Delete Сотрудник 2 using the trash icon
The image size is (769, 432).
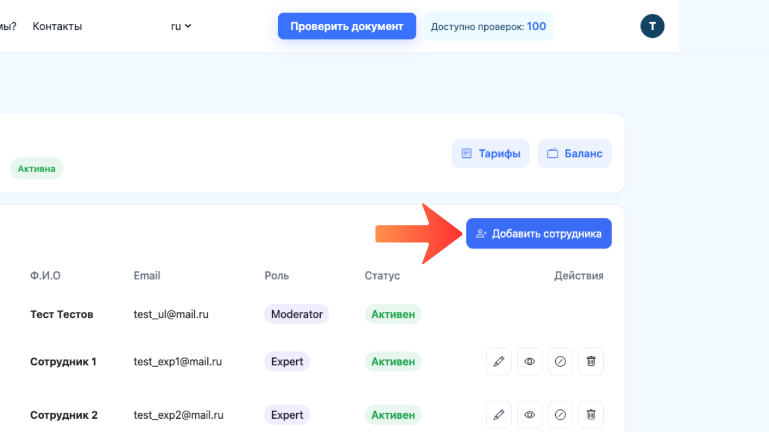(591, 415)
